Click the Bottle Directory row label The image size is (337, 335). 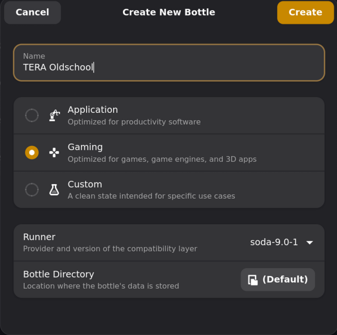click(x=58, y=274)
